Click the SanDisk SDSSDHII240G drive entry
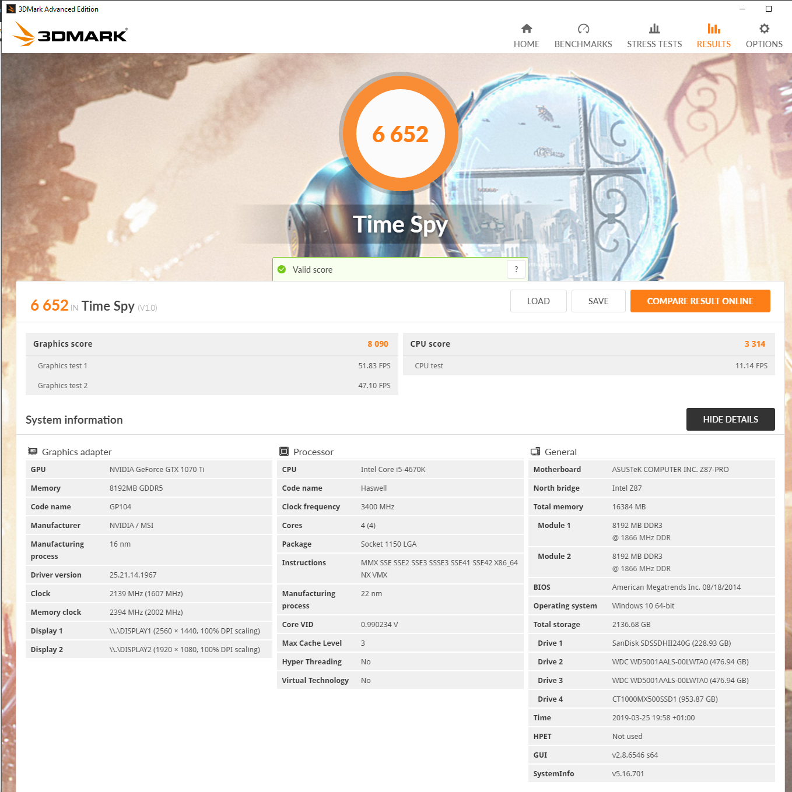 [x=671, y=643]
